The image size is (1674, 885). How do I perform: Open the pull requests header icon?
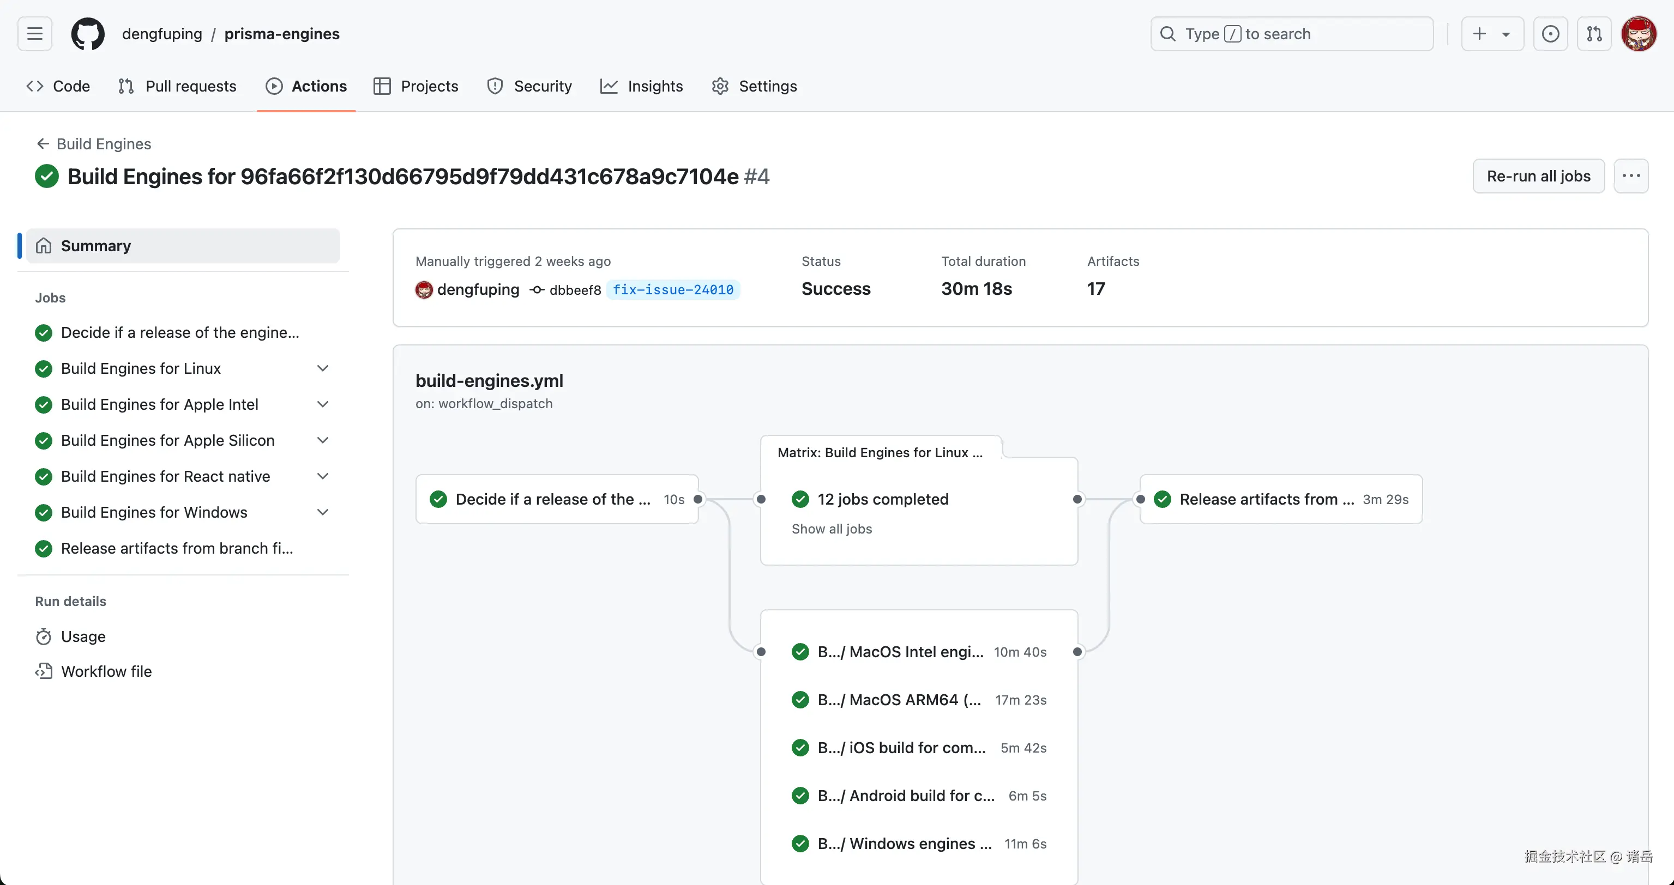pos(1594,34)
